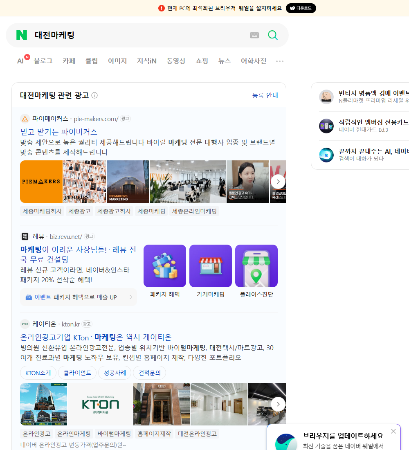Image resolution: width=409 pixels, height=450 pixels.
Task: Switch to 블로그 tab
Action: (x=43, y=61)
